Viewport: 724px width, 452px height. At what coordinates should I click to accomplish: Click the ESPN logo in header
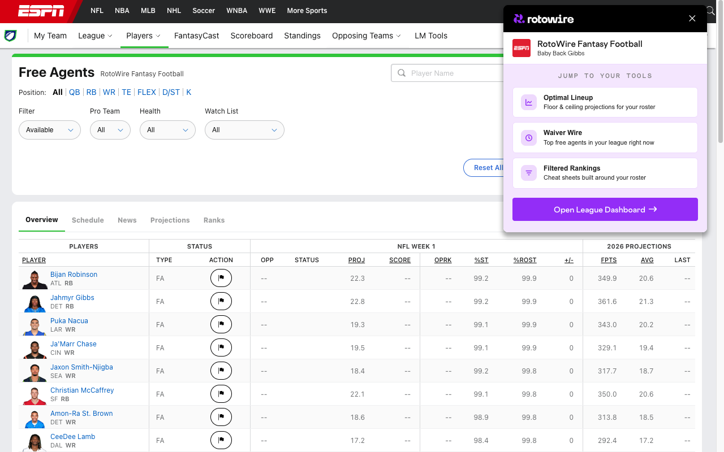click(x=41, y=11)
